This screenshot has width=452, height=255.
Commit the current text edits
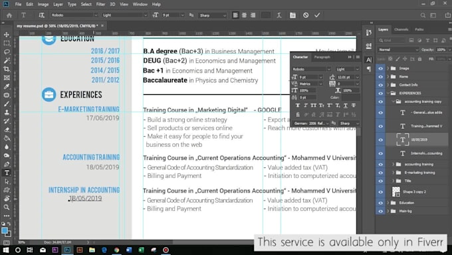317,15
